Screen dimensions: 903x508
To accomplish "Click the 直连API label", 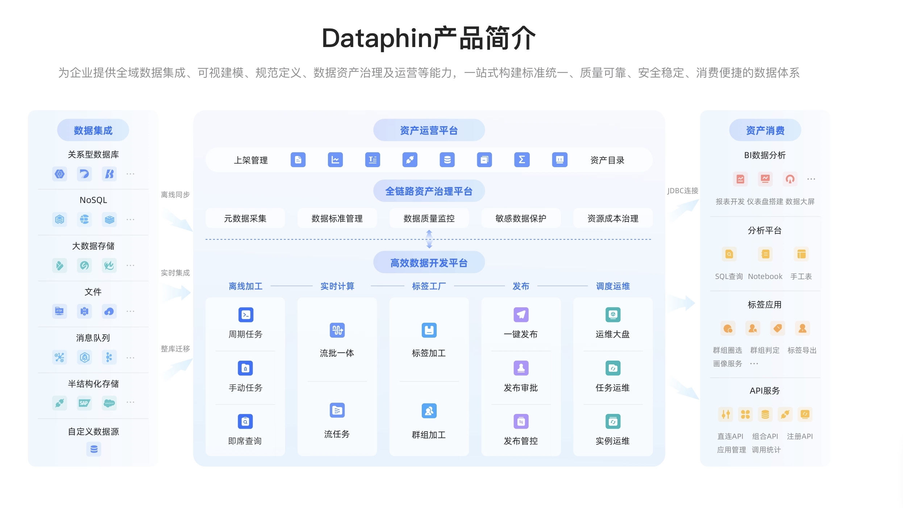I will coord(731,436).
